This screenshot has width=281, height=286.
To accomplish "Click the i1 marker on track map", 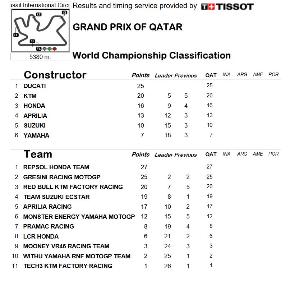I will (x=16, y=35).
